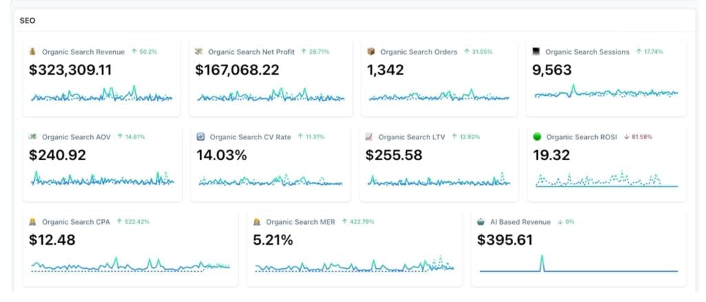This screenshot has height=302, width=706.
Task: Click the Organic Search Net Profit sparkline chart
Action: click(x=270, y=96)
